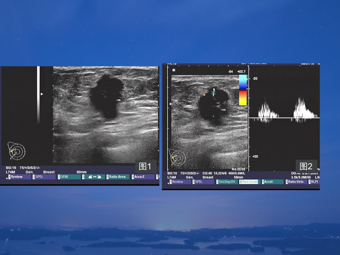
Task: Click function menu arrow in Figure 1 panel
Action: click(x=7, y=178)
